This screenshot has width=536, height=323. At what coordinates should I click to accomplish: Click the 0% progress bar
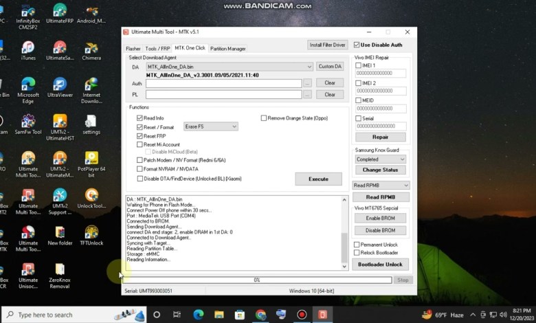257,280
